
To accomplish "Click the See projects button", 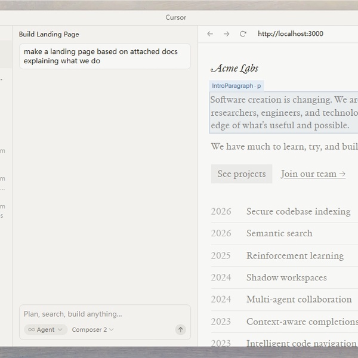I will pyautogui.click(x=241, y=174).
